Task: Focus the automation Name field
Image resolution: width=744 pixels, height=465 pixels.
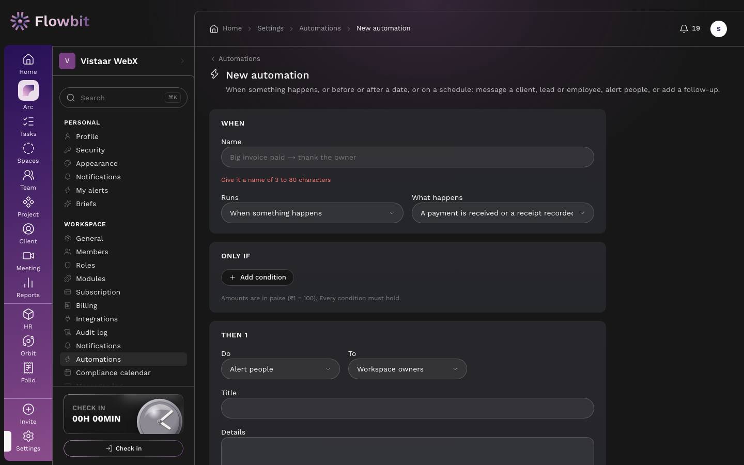Action: tap(408, 157)
